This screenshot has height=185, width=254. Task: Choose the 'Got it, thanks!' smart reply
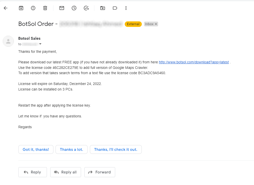coord(36,150)
